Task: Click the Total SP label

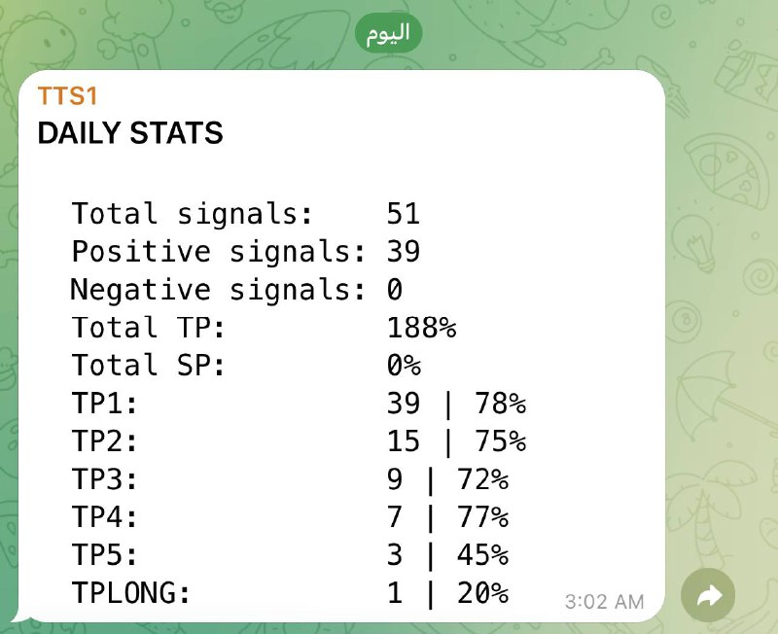Action: (x=148, y=366)
